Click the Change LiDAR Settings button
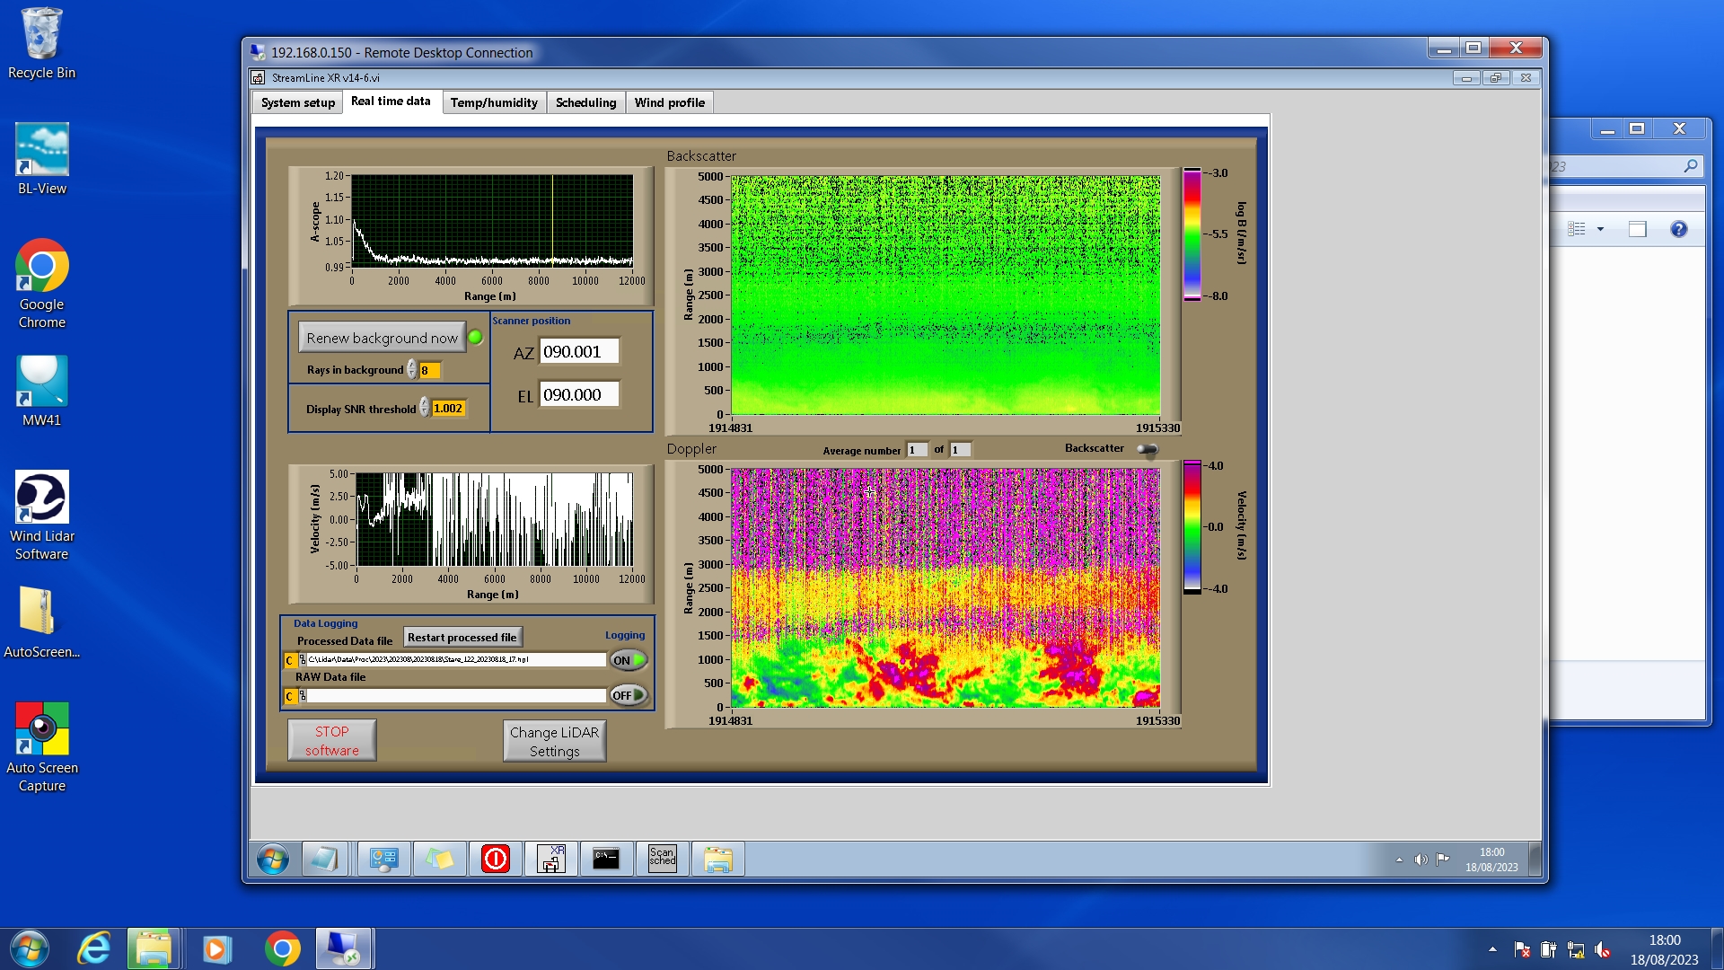The width and height of the screenshot is (1724, 970). pos(554,741)
